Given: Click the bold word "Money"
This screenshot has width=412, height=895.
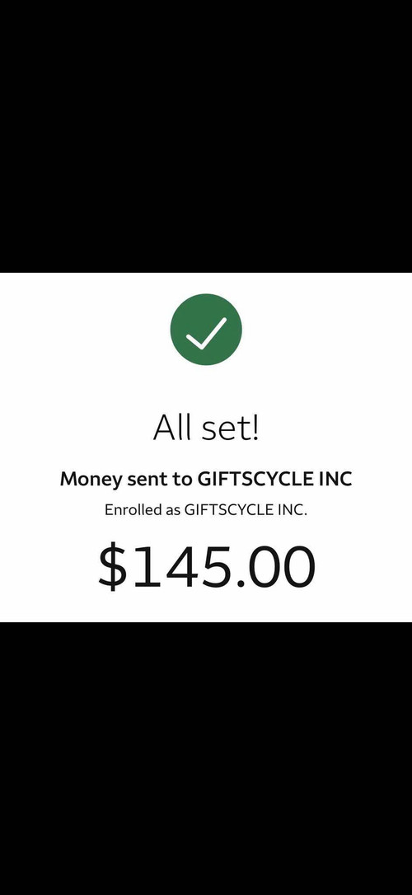Looking at the screenshot, I should point(91,480).
